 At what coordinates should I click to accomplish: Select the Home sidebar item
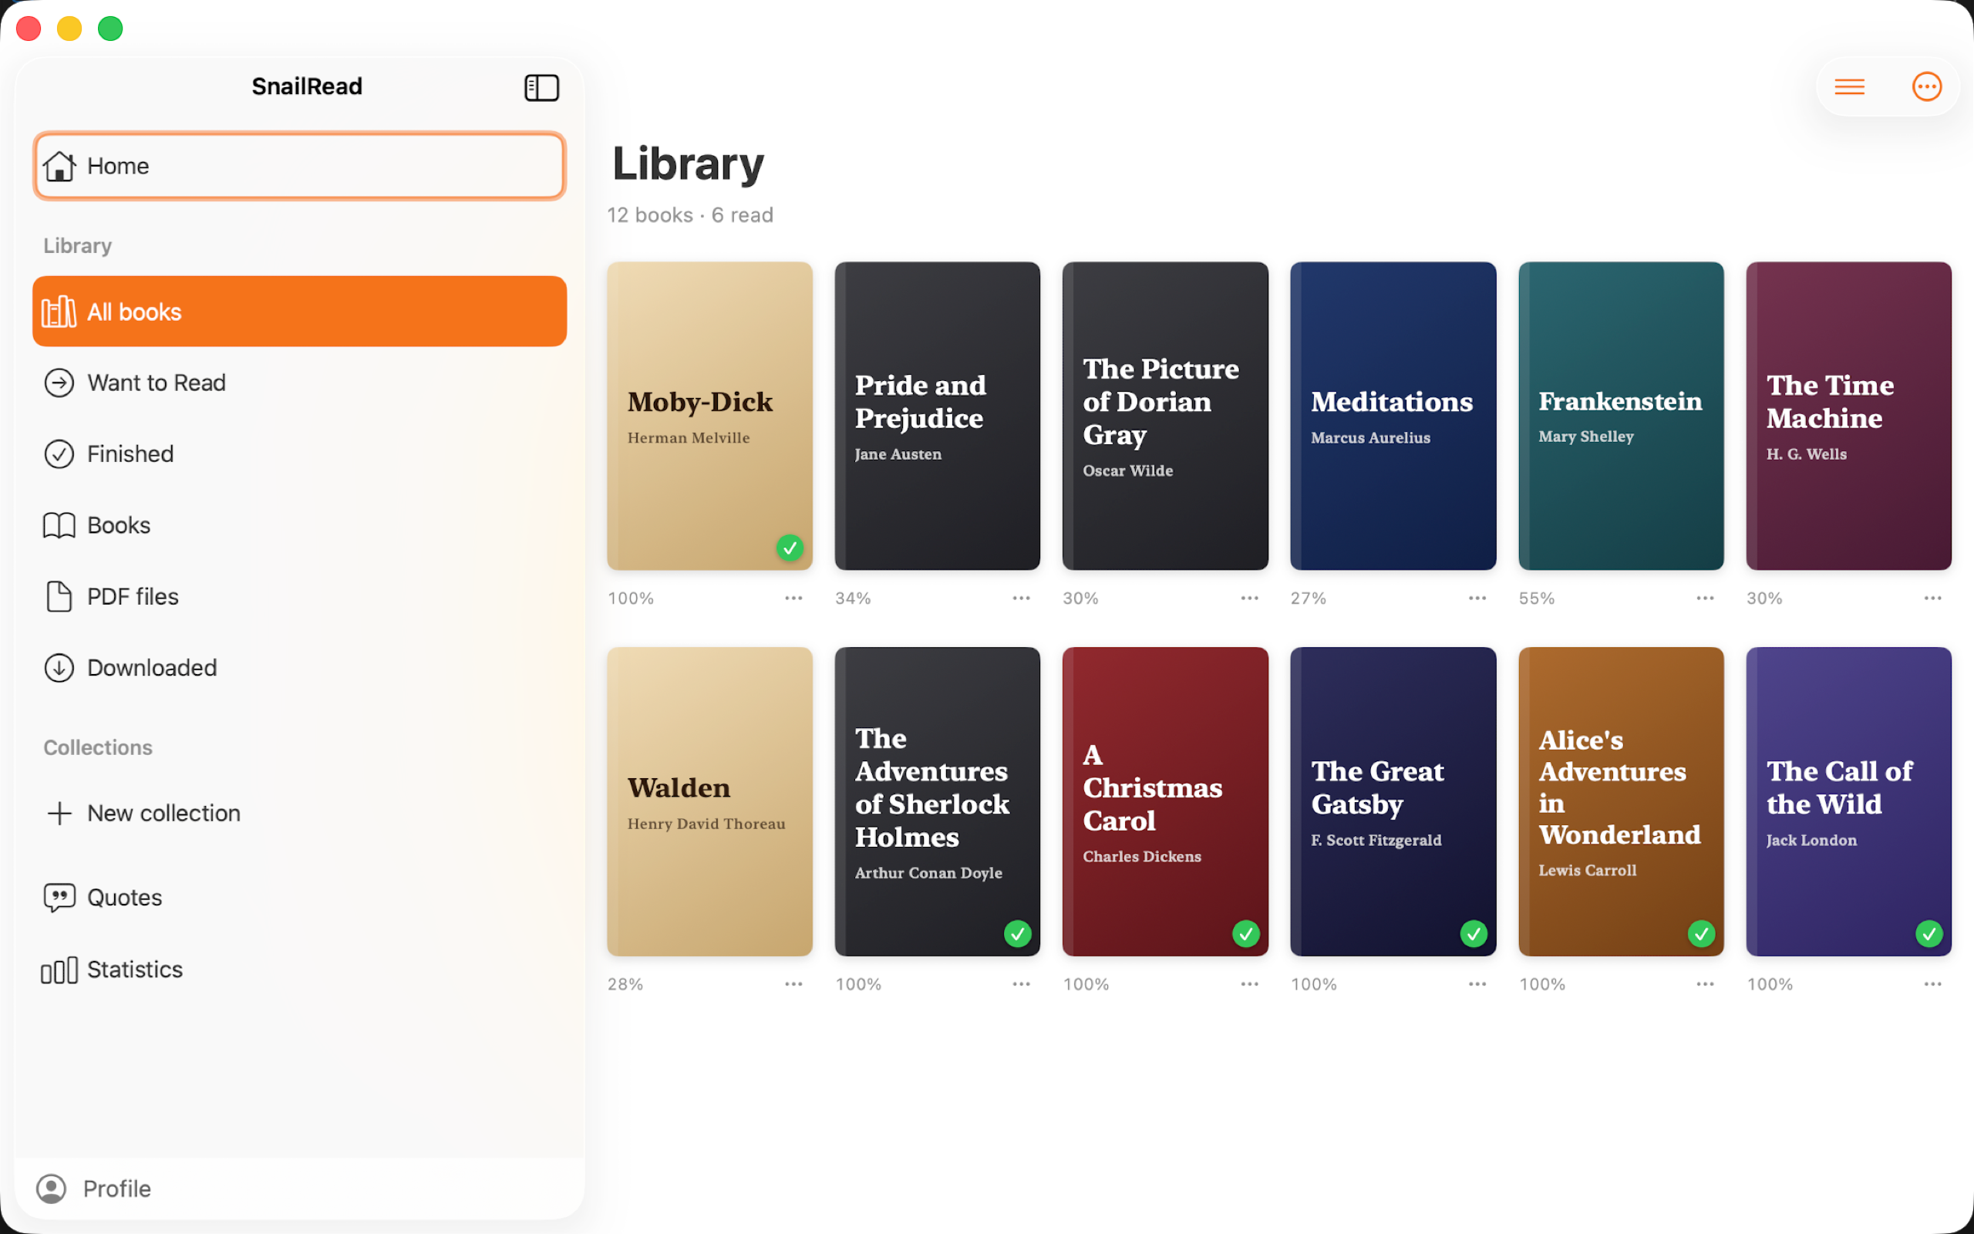[x=299, y=166]
